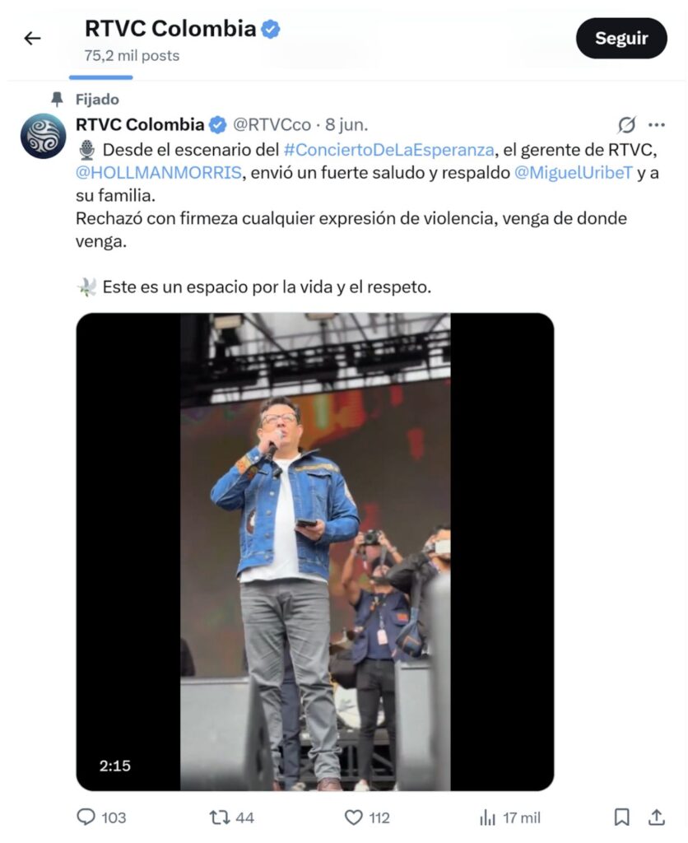This screenshot has width=688, height=843.
Task: Click the Grok slashed-circle icon
Action: [626, 125]
